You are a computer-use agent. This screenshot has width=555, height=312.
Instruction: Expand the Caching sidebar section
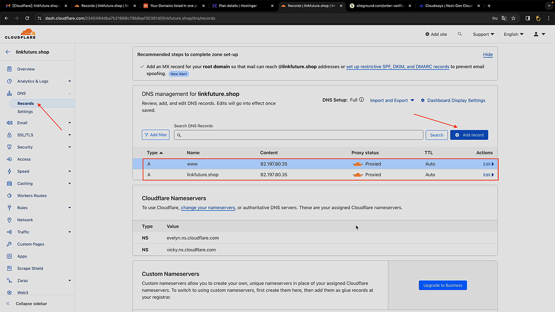click(x=70, y=184)
